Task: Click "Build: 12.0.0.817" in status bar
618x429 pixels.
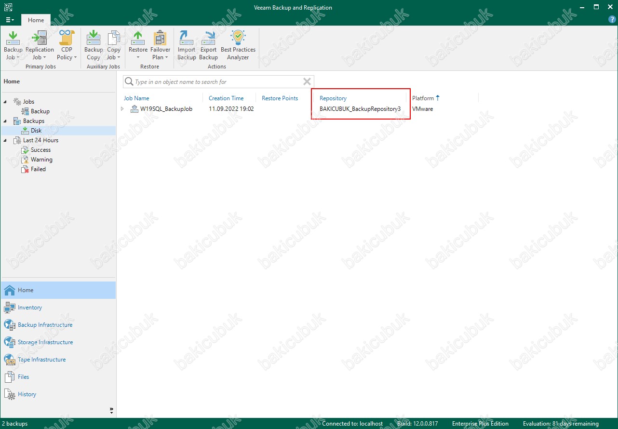Action: tap(417, 424)
